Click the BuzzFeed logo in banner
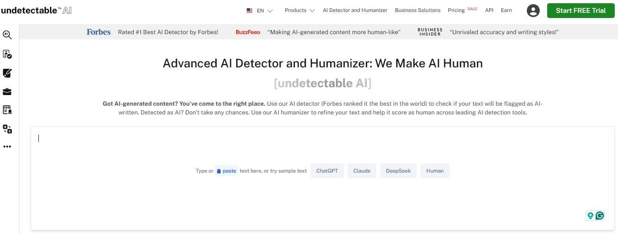Image resolution: width=618 pixels, height=234 pixels. 248,32
